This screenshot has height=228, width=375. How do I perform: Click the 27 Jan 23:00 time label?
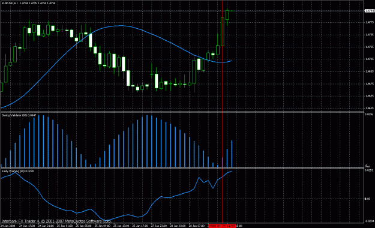coord(158,226)
